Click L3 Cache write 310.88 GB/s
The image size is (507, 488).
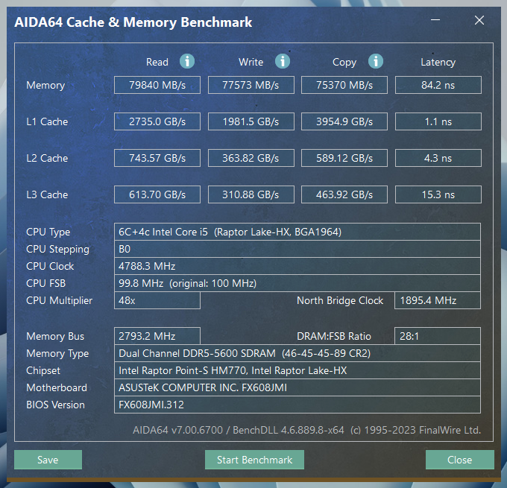coord(251,194)
